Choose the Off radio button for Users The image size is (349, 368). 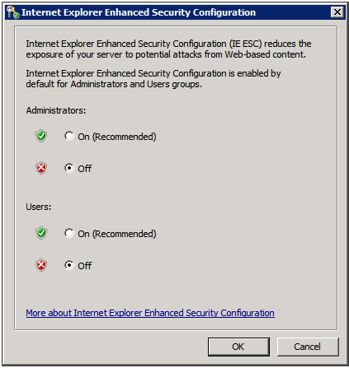coord(69,265)
